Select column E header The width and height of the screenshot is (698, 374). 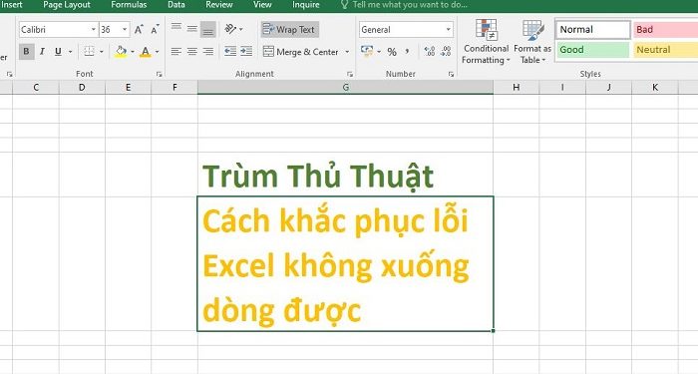129,88
